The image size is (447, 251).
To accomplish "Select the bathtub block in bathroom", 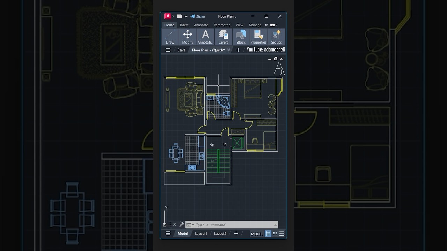I will 223,102.
